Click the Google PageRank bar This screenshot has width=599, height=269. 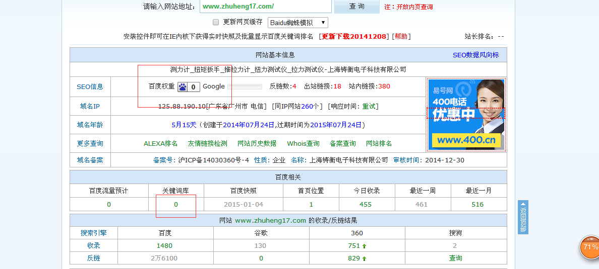(245, 87)
